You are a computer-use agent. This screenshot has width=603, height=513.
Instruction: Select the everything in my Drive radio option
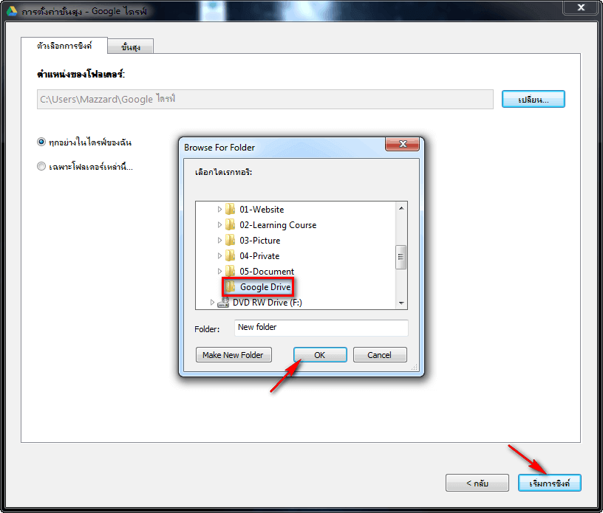click(x=41, y=142)
